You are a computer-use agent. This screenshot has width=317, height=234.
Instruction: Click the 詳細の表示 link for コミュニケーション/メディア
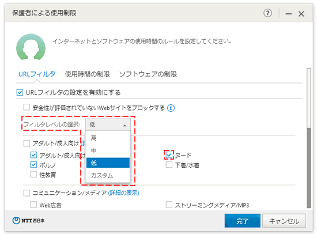(x=123, y=193)
